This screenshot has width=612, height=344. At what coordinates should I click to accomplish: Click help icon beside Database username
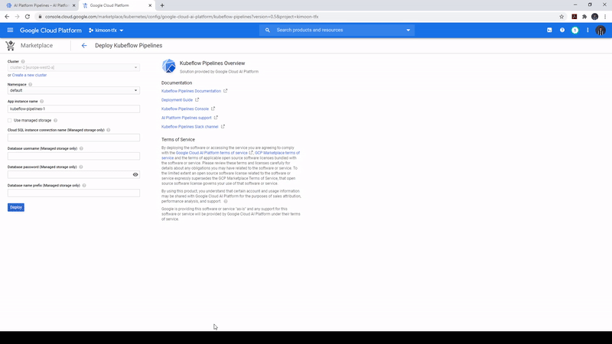point(81,148)
